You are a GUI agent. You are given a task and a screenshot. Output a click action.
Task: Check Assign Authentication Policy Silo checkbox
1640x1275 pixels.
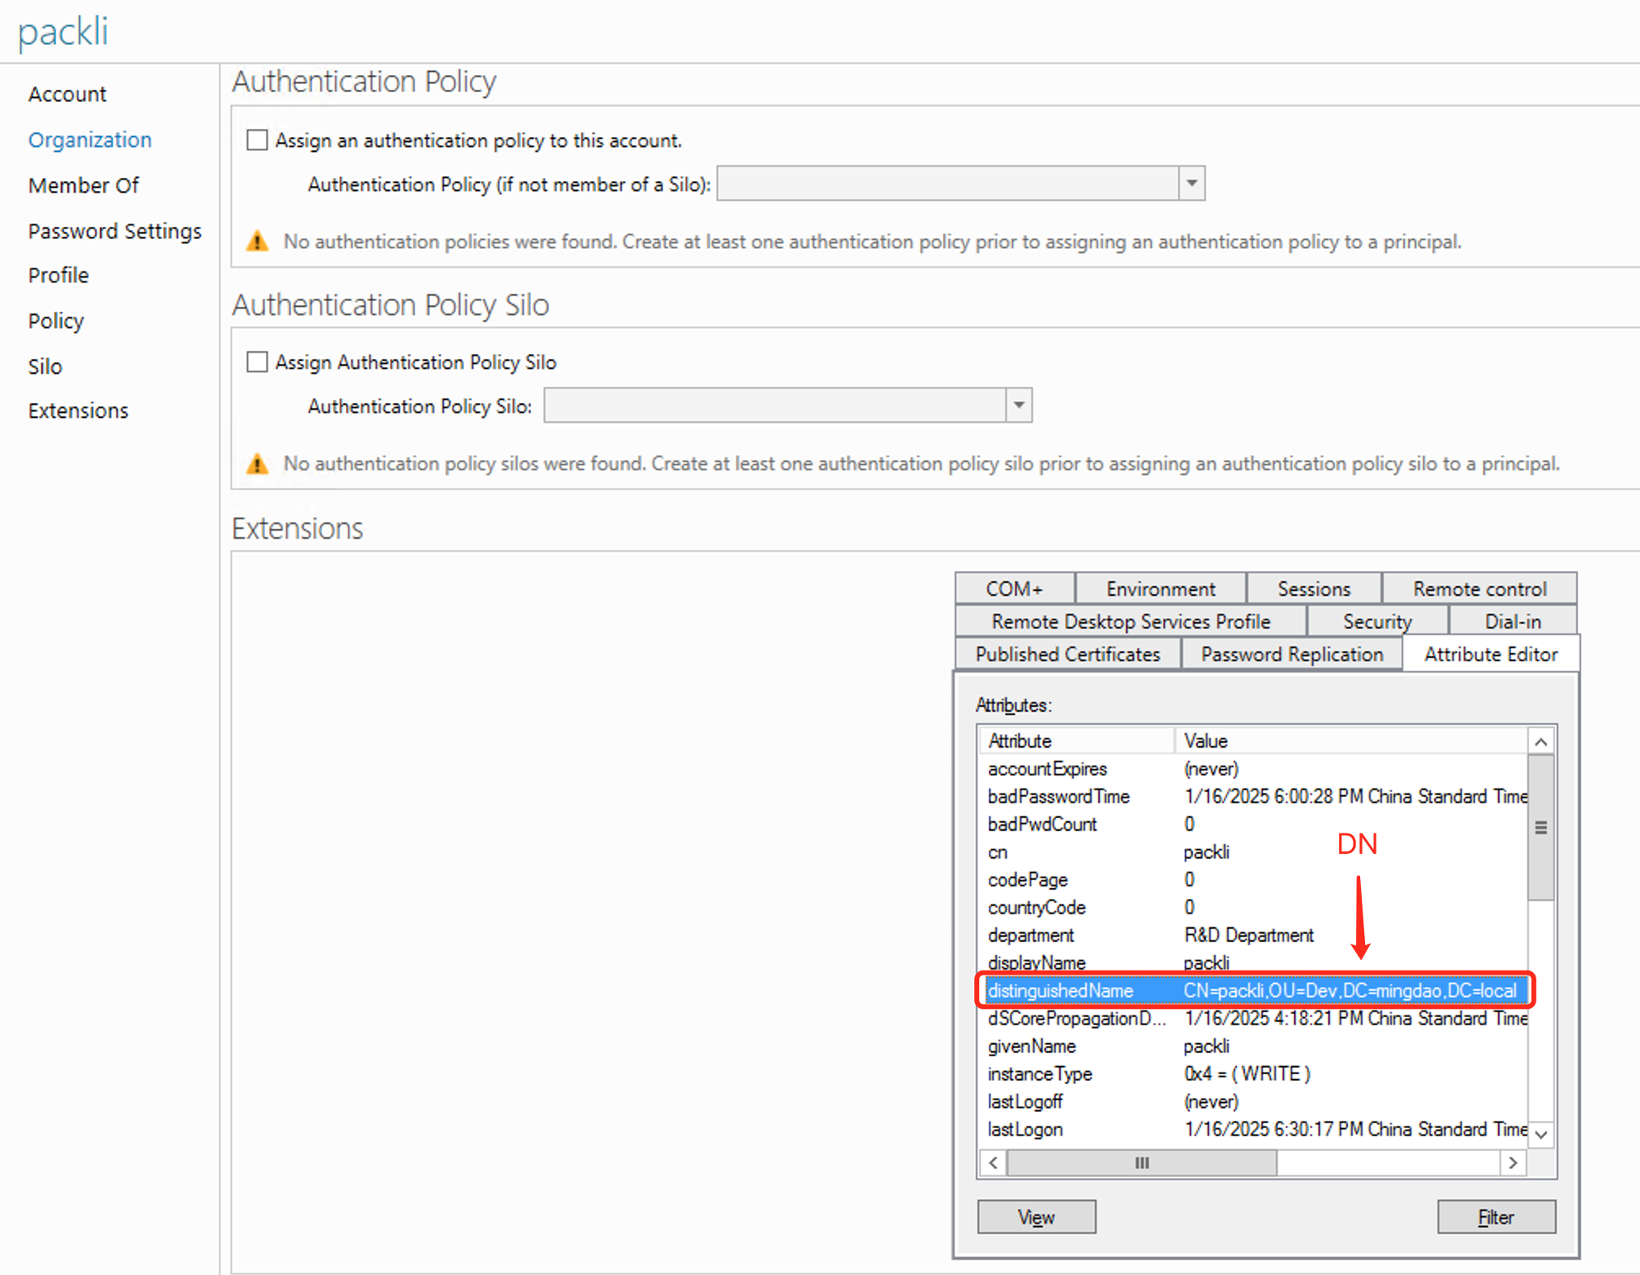[x=257, y=362]
